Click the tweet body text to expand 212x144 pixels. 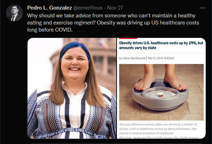[x=113, y=23]
